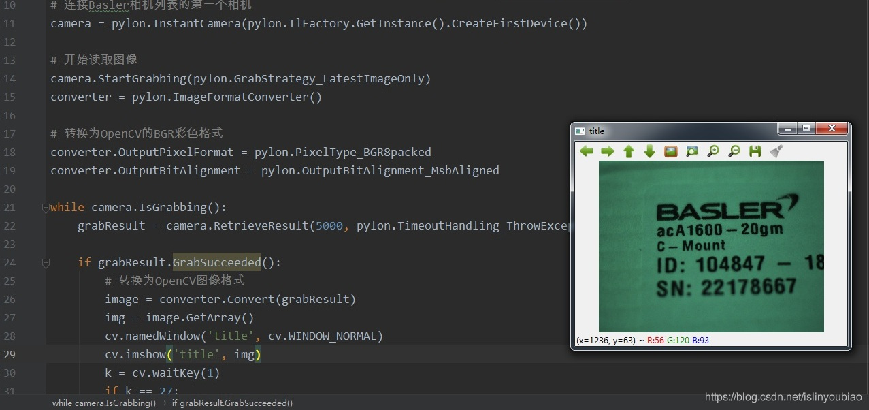Click 'converter.OutputPixelFormat' on line 18
The width and height of the screenshot is (869, 410).
(142, 152)
